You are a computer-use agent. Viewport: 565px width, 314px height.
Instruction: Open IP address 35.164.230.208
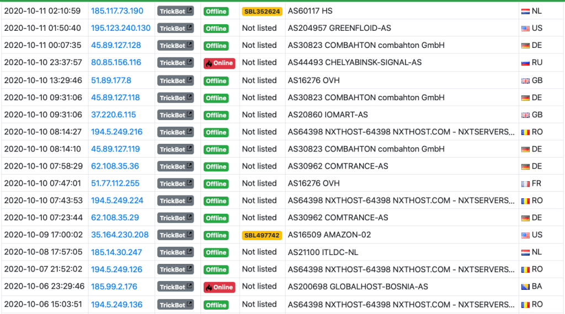coord(120,235)
